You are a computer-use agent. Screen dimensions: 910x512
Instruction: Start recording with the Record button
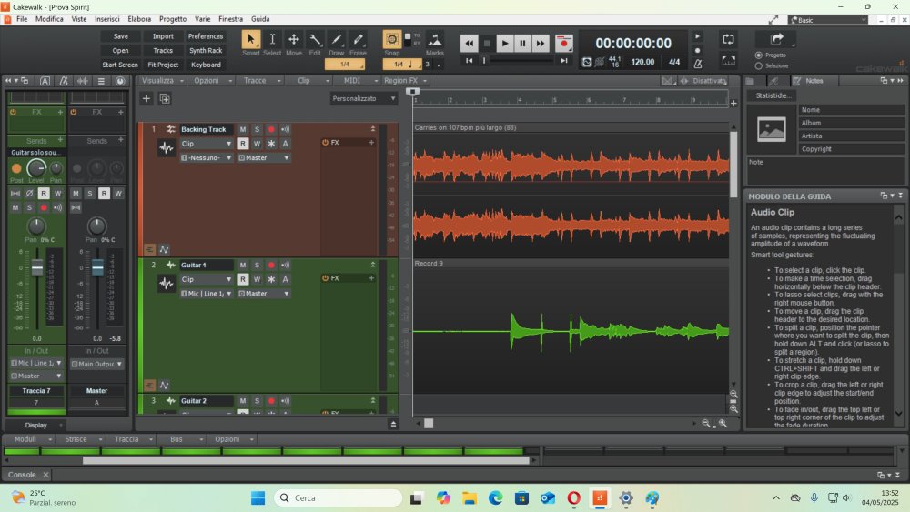563,43
